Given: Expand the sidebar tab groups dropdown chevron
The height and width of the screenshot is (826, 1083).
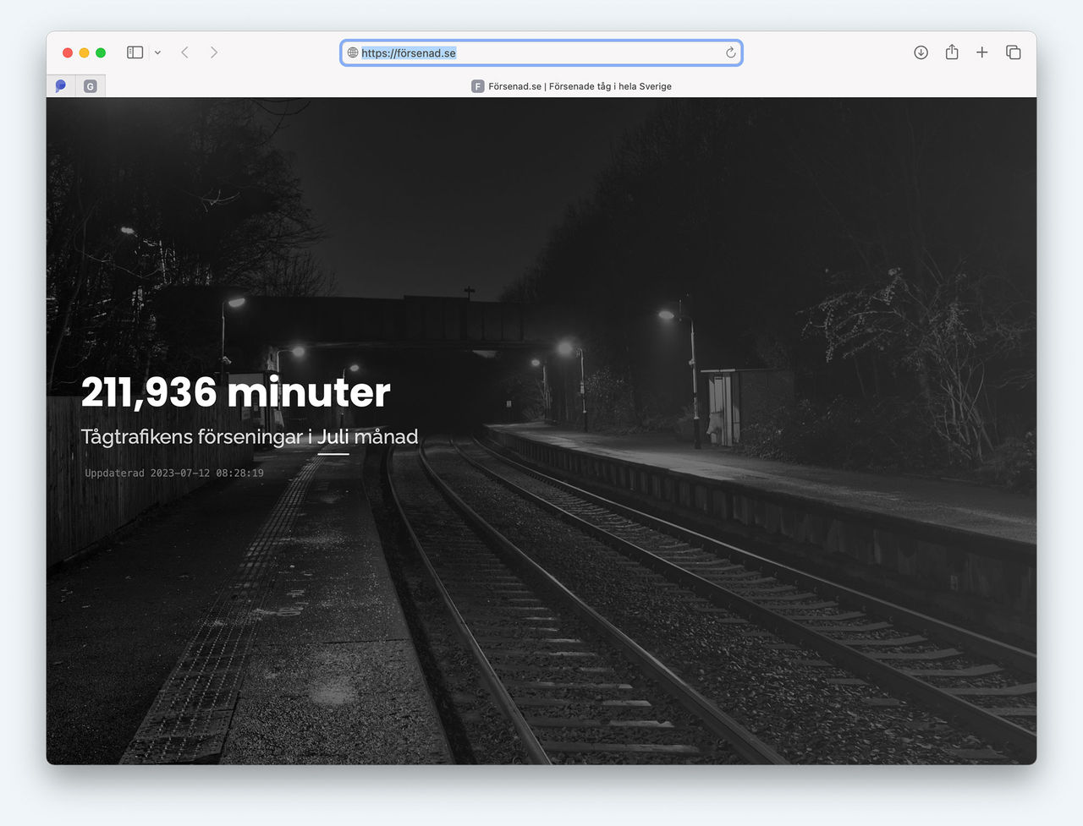Looking at the screenshot, I should tap(157, 52).
